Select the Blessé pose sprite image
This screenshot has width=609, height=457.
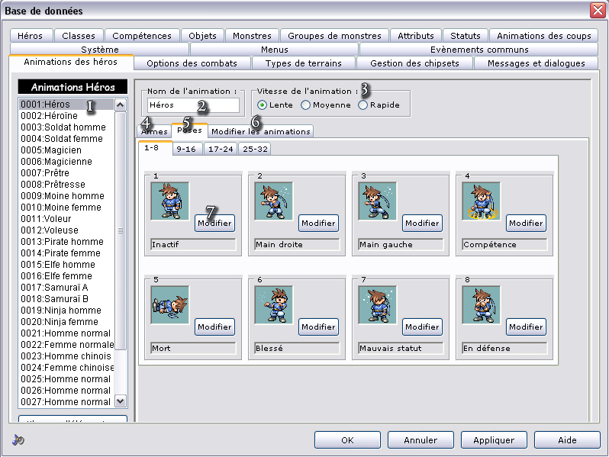click(x=273, y=305)
